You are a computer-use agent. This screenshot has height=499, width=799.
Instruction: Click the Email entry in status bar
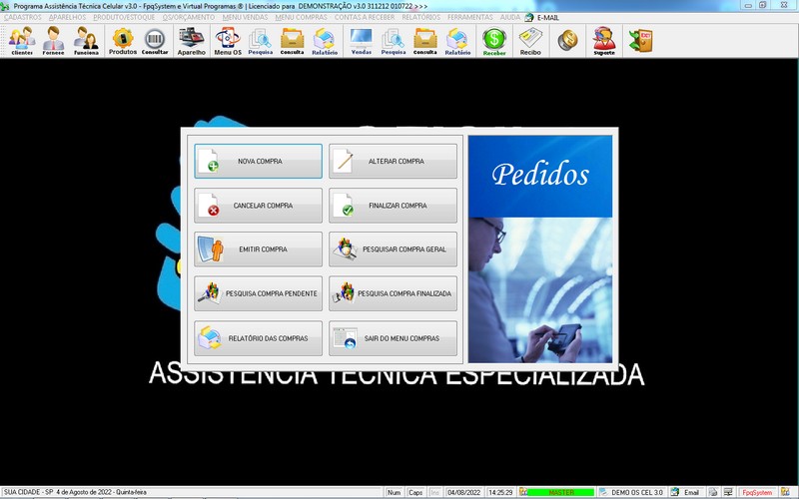point(691,492)
